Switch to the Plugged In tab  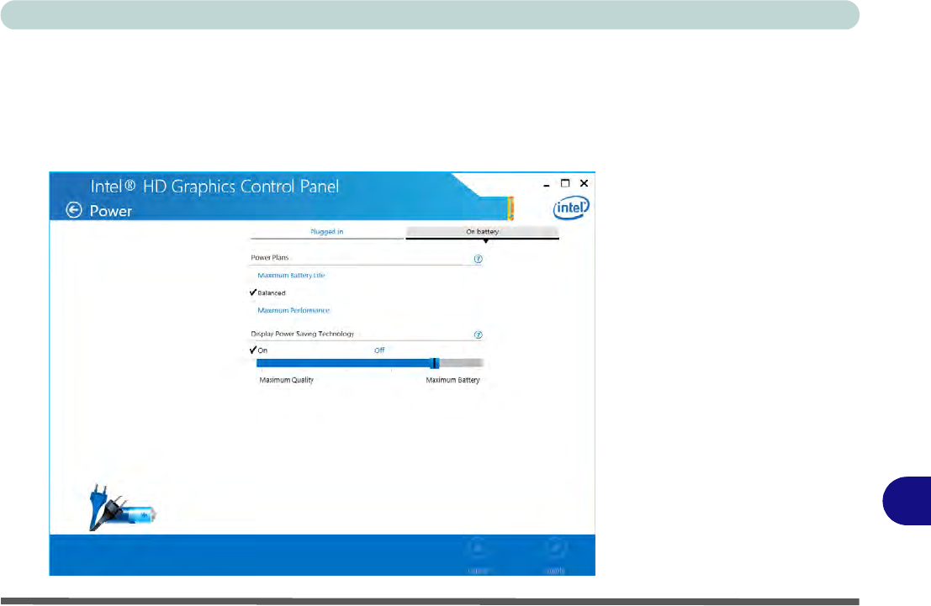point(326,232)
